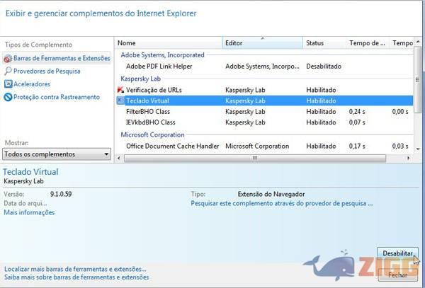Click the vertical scrollbar down arrow

point(418,149)
